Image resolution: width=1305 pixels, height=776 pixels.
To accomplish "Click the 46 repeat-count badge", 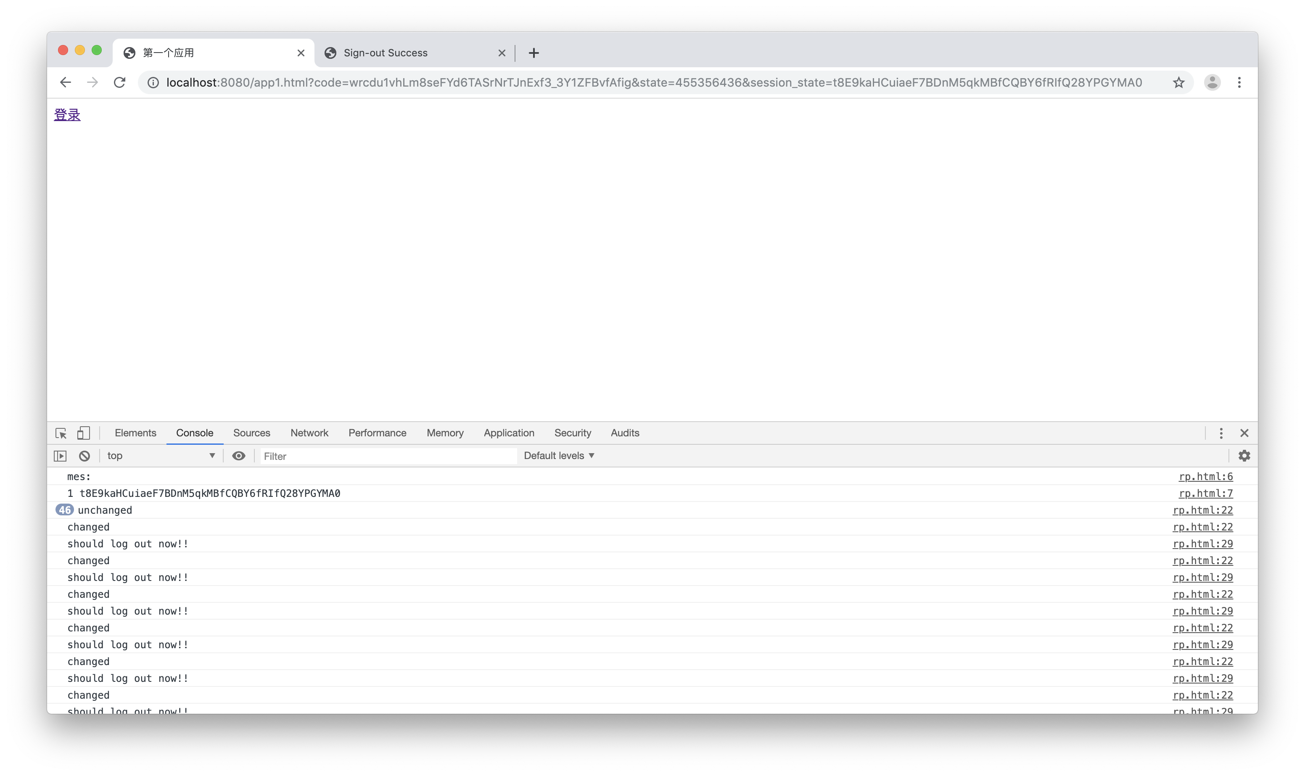I will [x=64, y=510].
